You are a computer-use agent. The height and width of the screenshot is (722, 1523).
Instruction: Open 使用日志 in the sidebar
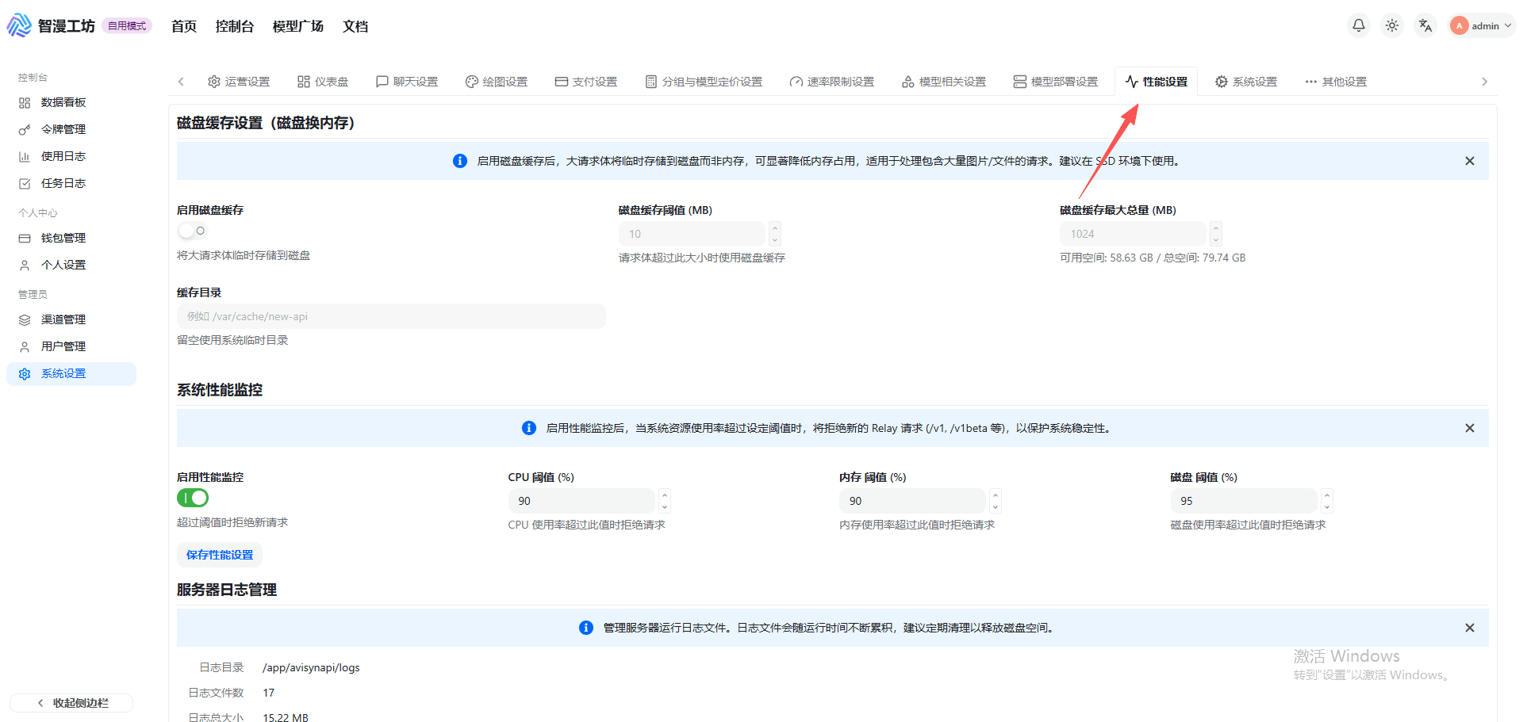tap(71, 156)
